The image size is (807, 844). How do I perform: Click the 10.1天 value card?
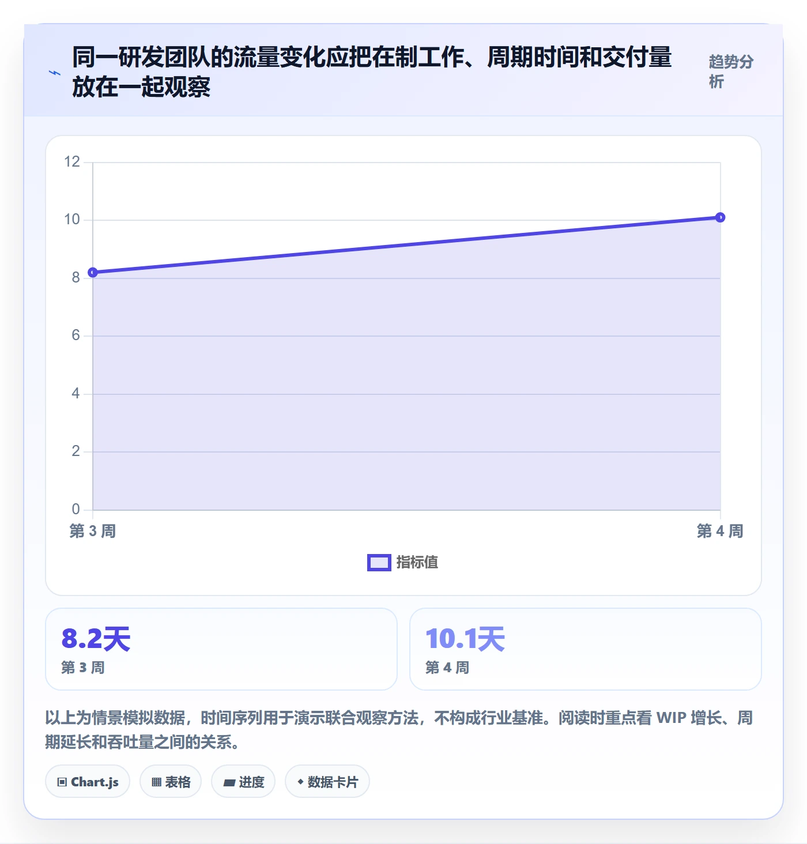[586, 649]
